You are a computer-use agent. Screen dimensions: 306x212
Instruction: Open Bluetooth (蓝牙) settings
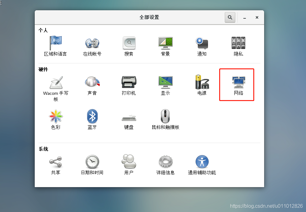(92, 119)
